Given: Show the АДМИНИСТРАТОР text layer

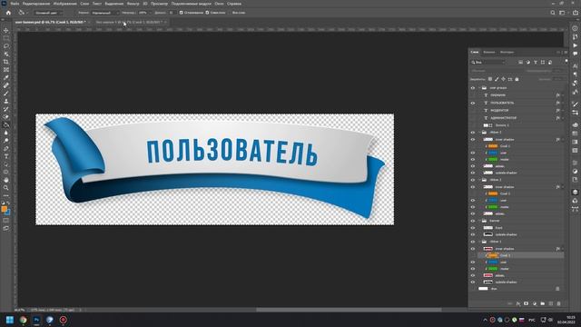Looking at the screenshot, I should point(473,118).
